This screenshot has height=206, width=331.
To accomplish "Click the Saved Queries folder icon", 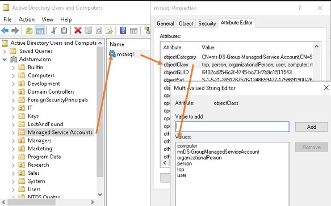I will click(13, 51).
